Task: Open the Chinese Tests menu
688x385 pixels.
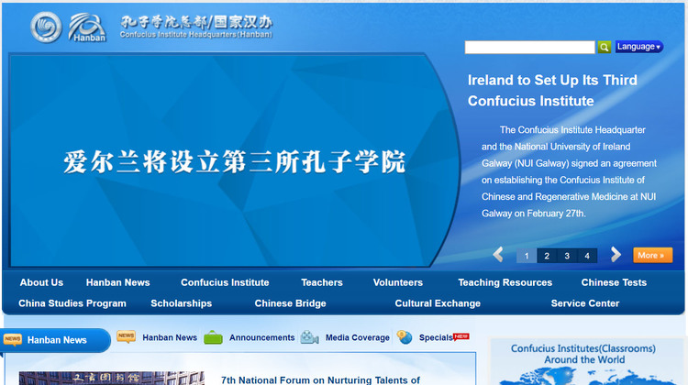Action: coord(614,283)
